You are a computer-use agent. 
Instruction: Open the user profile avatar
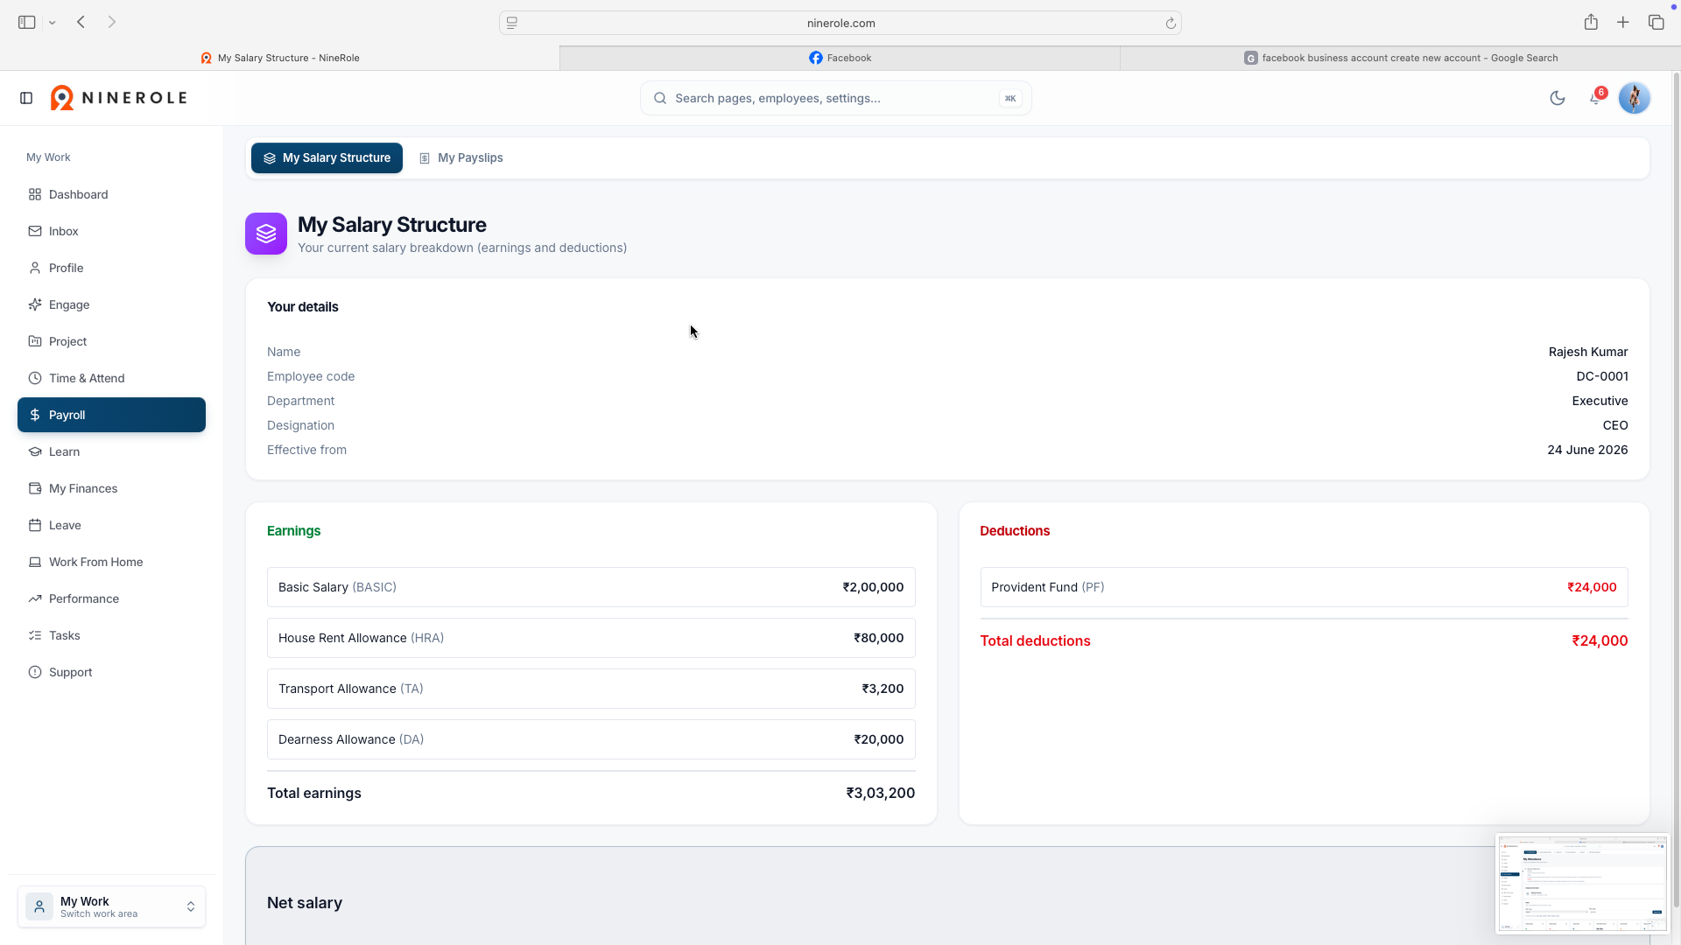coord(1635,98)
